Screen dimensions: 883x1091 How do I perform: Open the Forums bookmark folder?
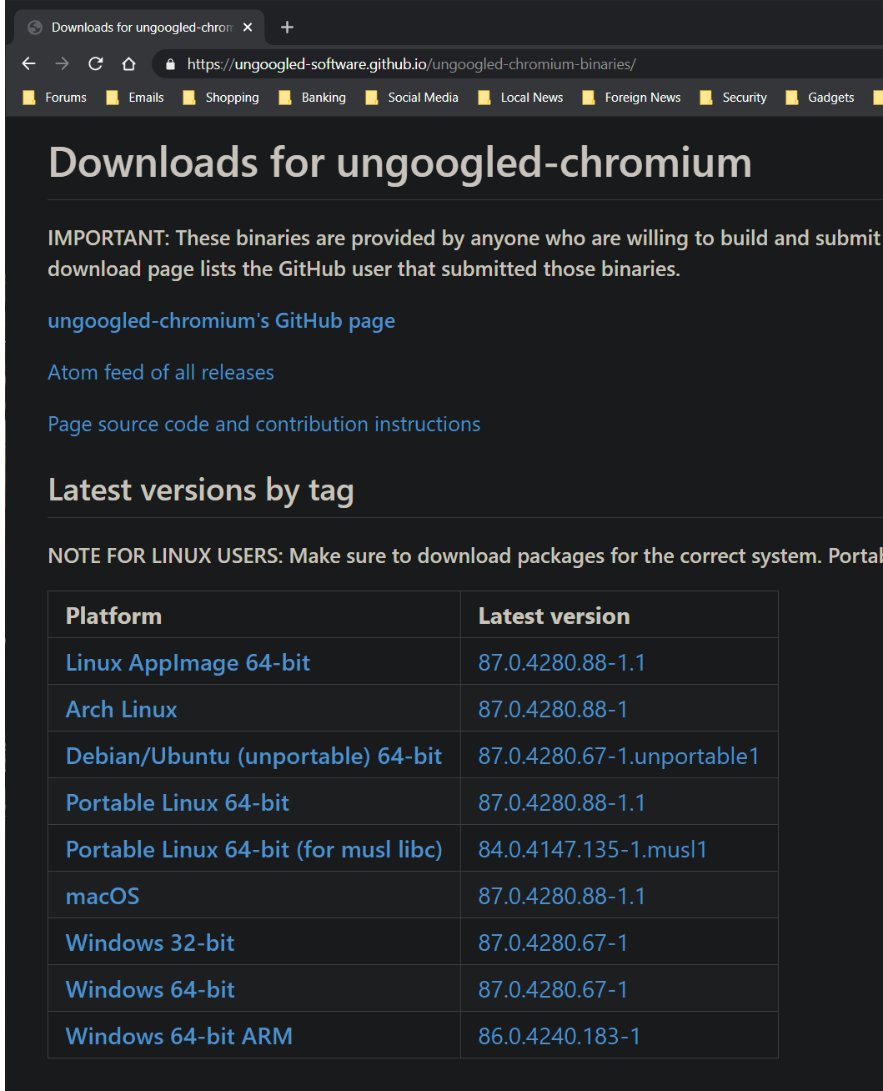(55, 98)
